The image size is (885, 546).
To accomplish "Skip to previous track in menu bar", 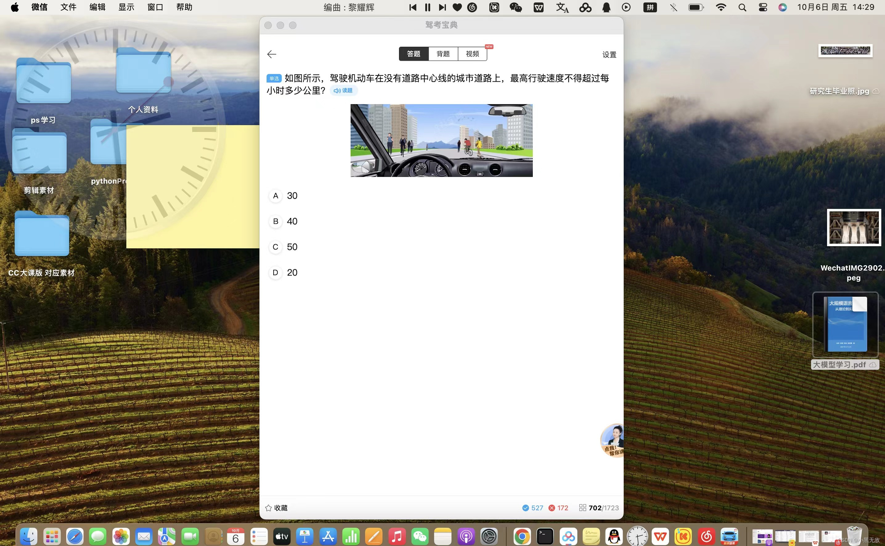I will pyautogui.click(x=413, y=7).
